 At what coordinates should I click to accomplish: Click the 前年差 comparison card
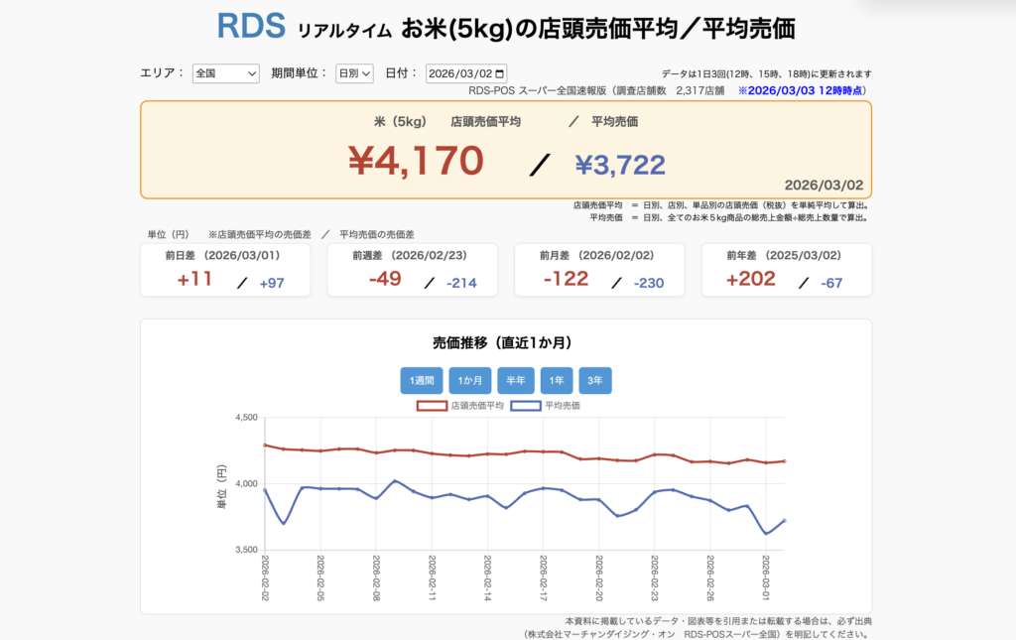click(786, 270)
